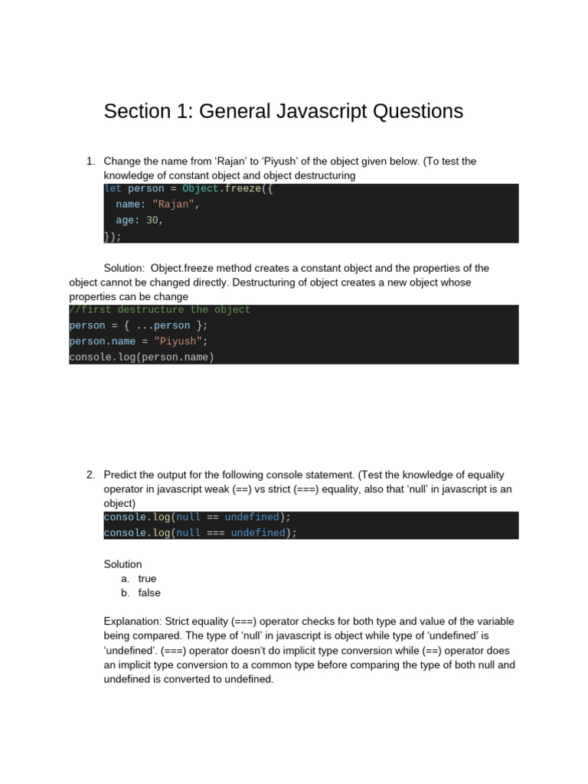Image resolution: width=588 pixels, height=784 pixels.
Task: Click the Solution label under question 2
Action: (122, 564)
